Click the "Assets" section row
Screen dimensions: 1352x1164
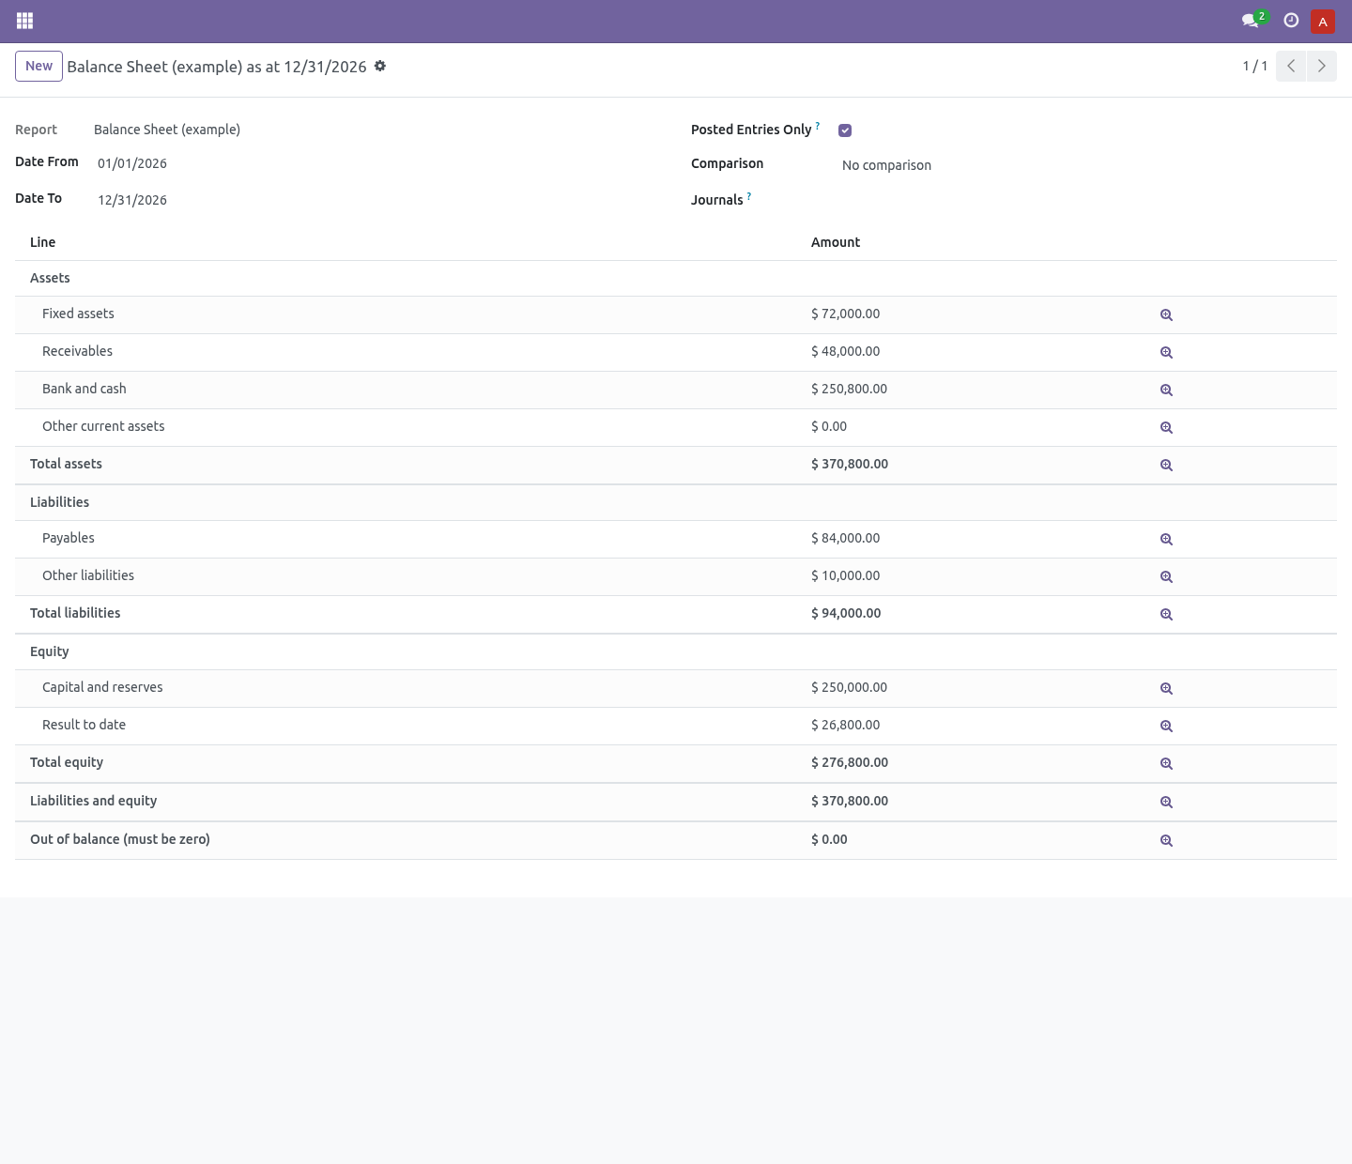coord(676,279)
